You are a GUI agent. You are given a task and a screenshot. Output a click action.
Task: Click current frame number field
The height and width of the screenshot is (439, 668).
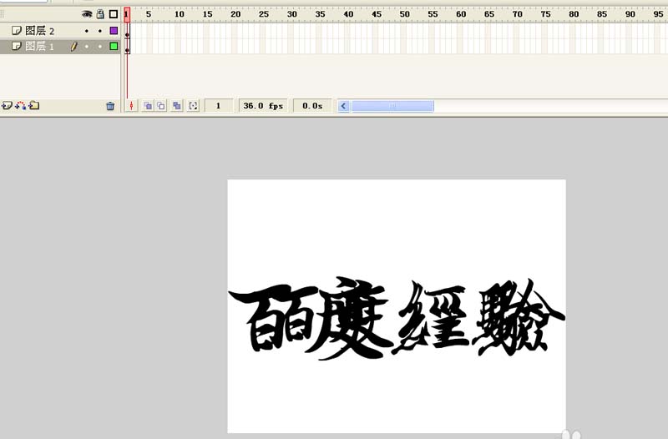tap(219, 106)
